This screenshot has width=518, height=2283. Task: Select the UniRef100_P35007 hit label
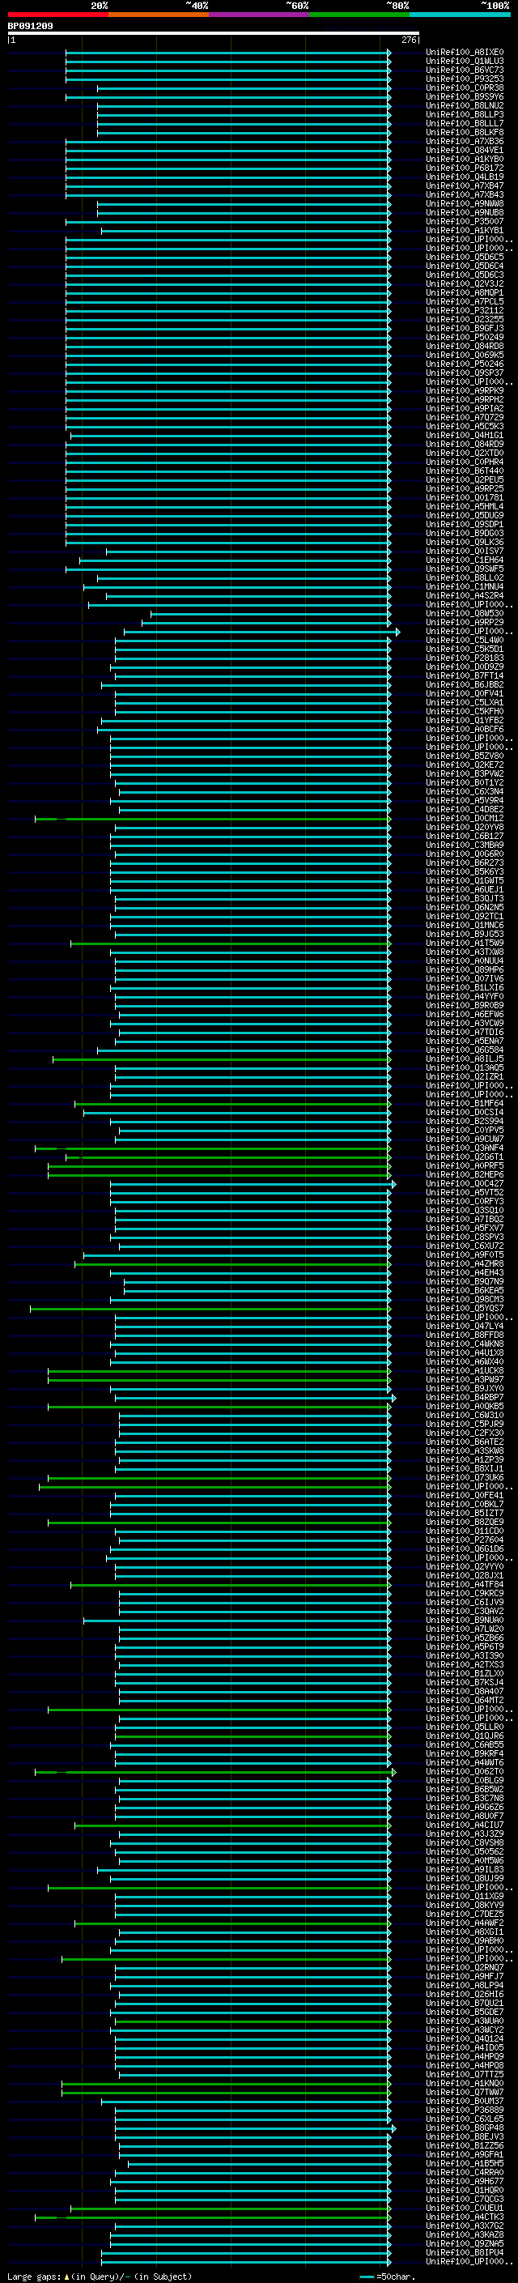point(465,222)
